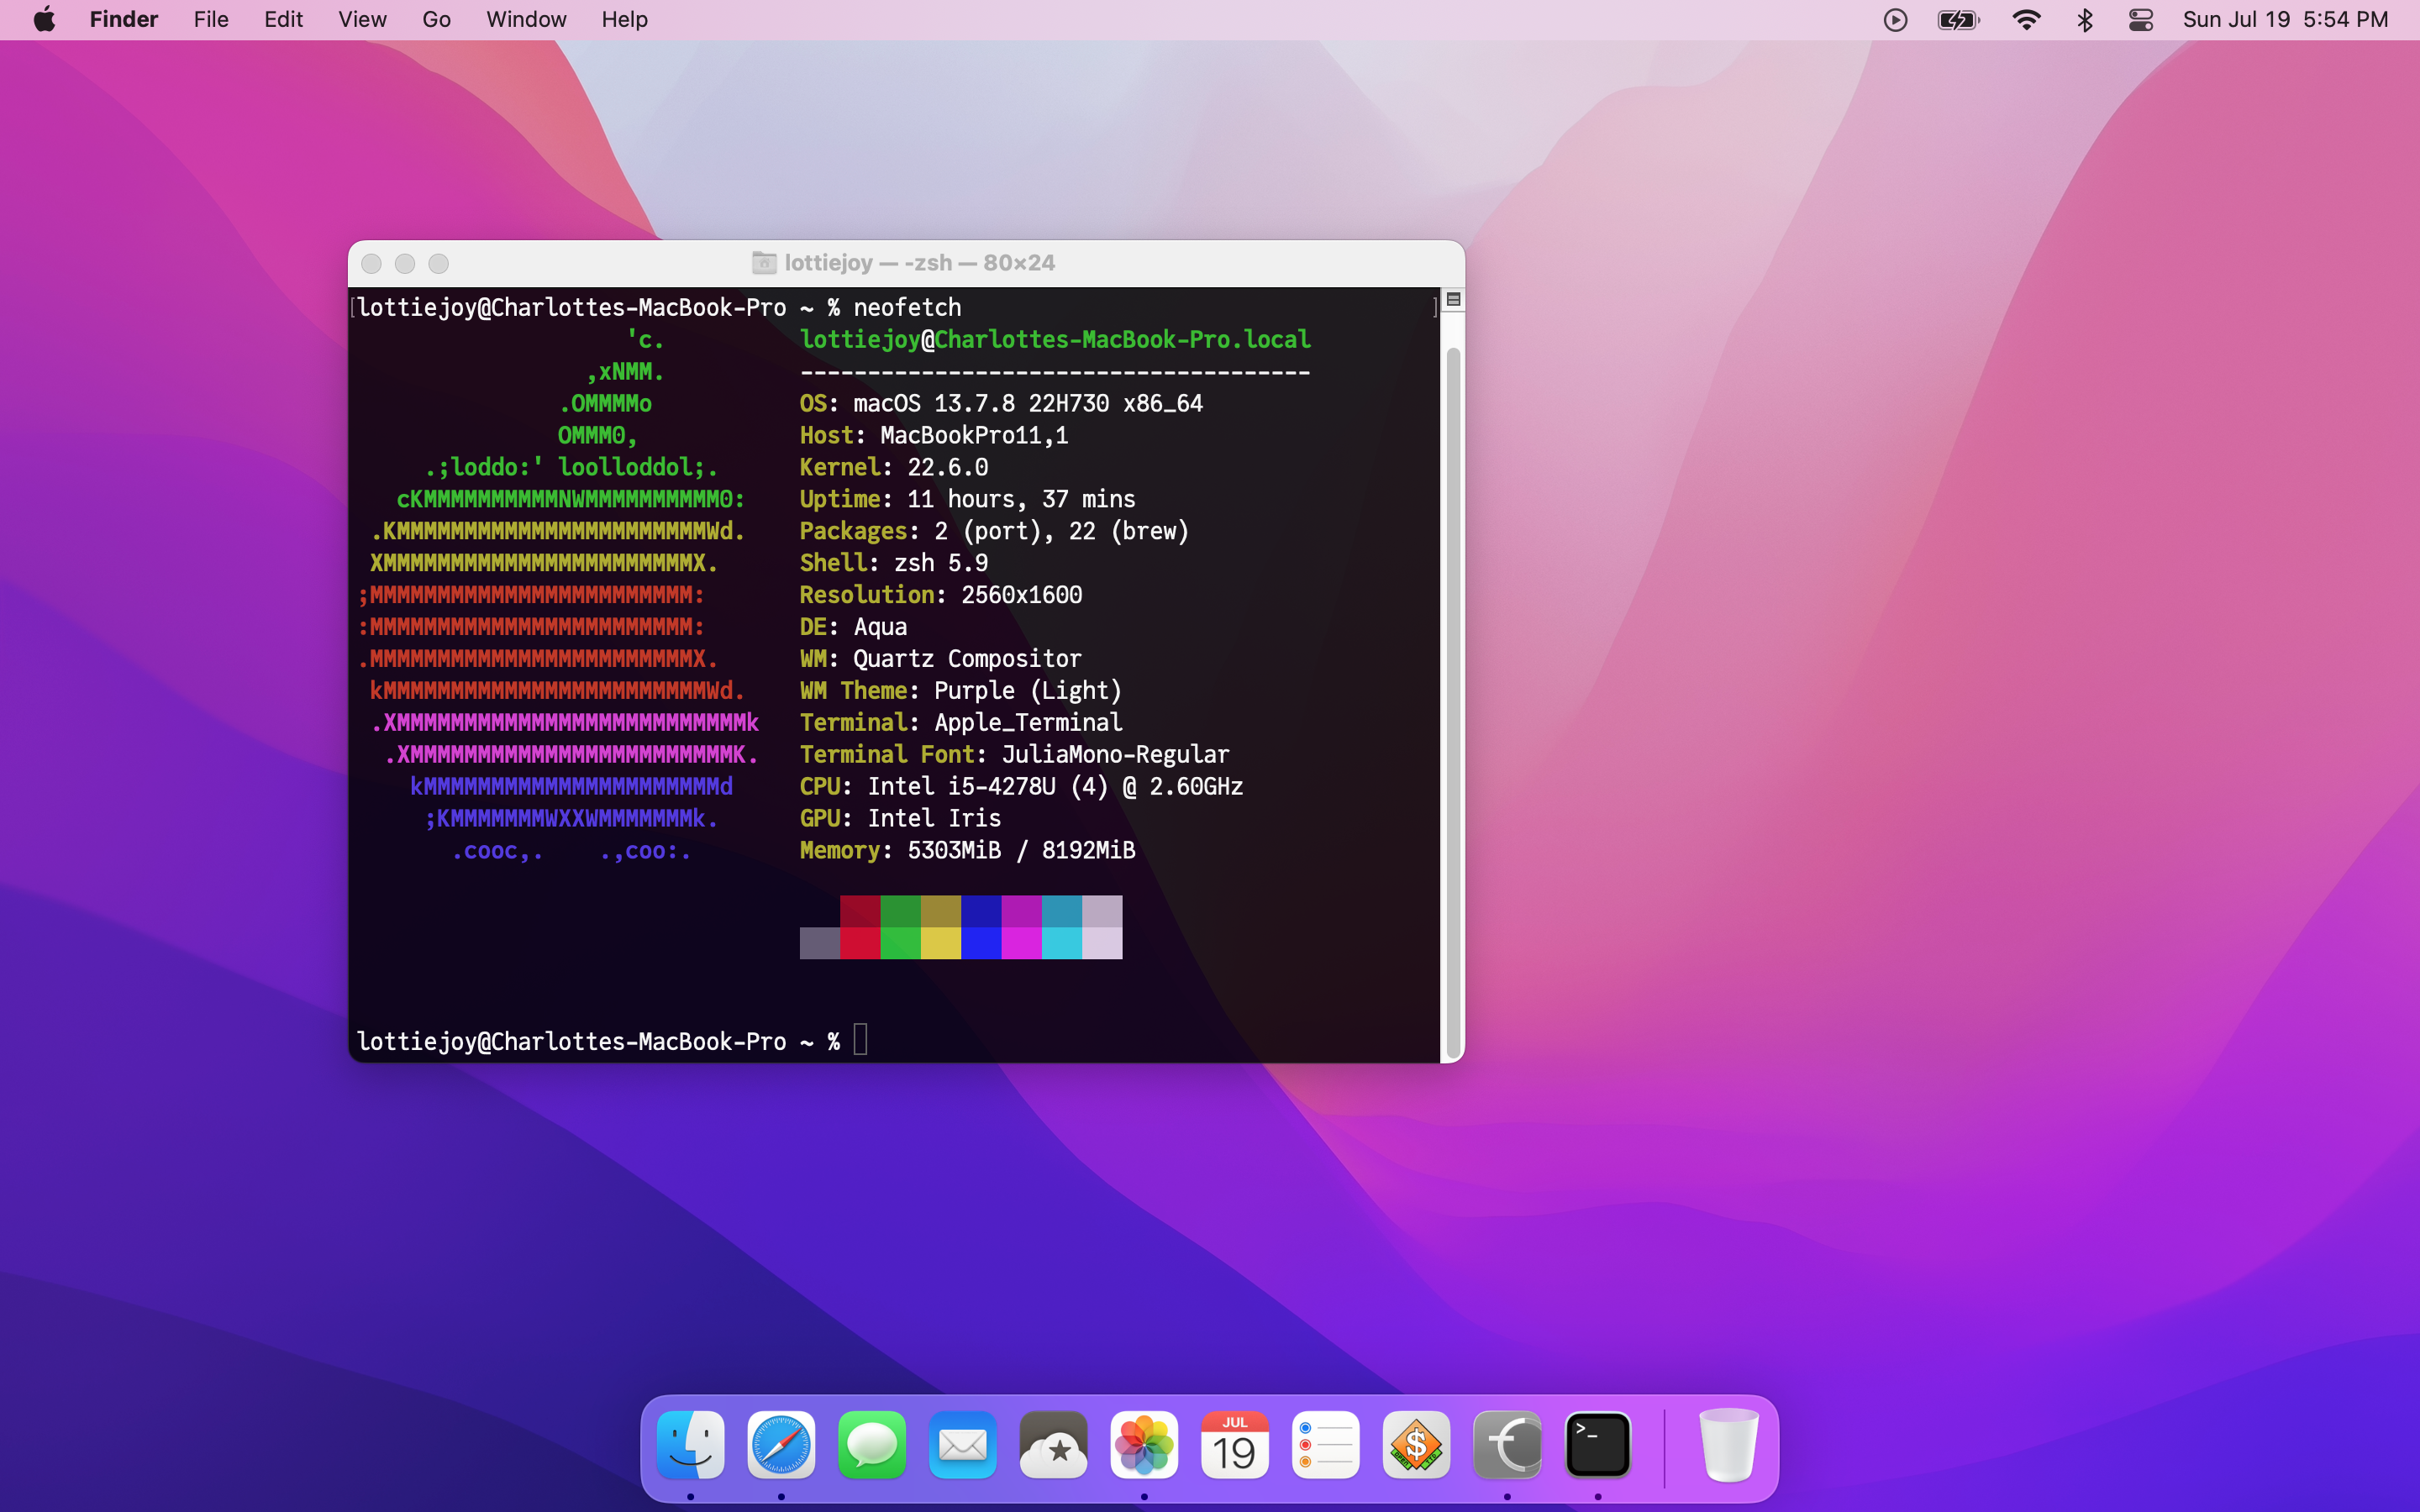Click the 'Terminal Font: JuliaMono-Regular' line
Viewport: 2420px width, 1512px height.
tap(1015, 754)
